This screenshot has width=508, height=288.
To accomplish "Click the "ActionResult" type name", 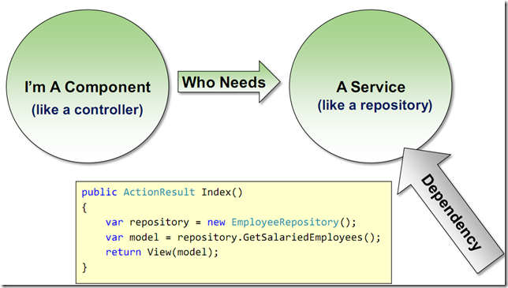I will 159,192.
